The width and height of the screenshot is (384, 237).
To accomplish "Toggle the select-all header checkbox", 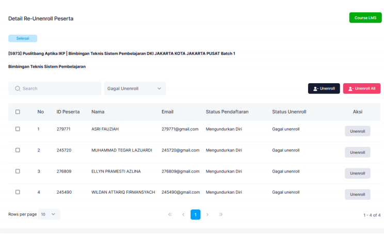I will (x=18, y=112).
